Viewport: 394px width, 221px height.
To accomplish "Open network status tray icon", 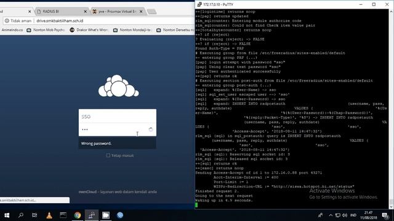I will [338, 215].
